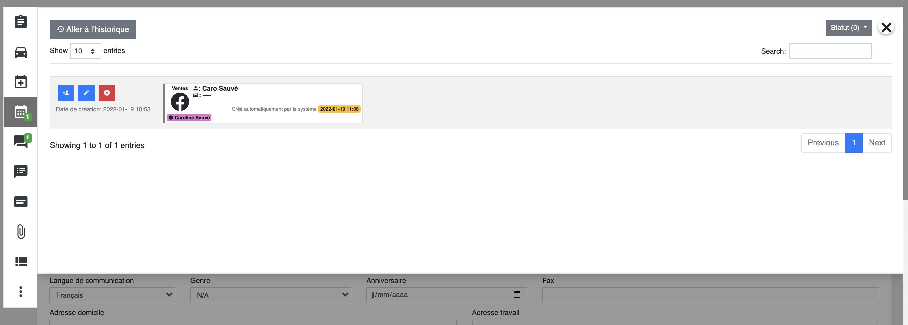Screen dimensions: 908x325
Task: Click Créé automatiquement par le système text
Action: click(x=274, y=109)
